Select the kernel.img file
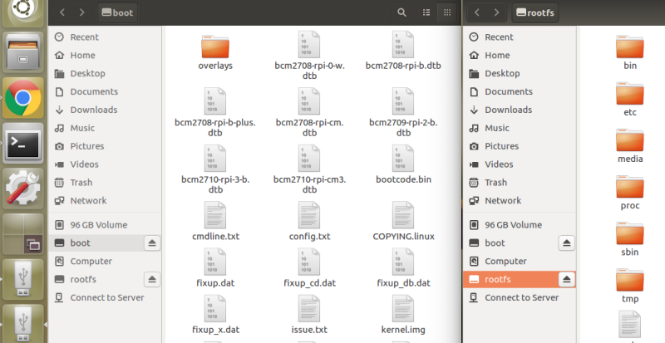This screenshot has height=343, width=665. (403, 315)
